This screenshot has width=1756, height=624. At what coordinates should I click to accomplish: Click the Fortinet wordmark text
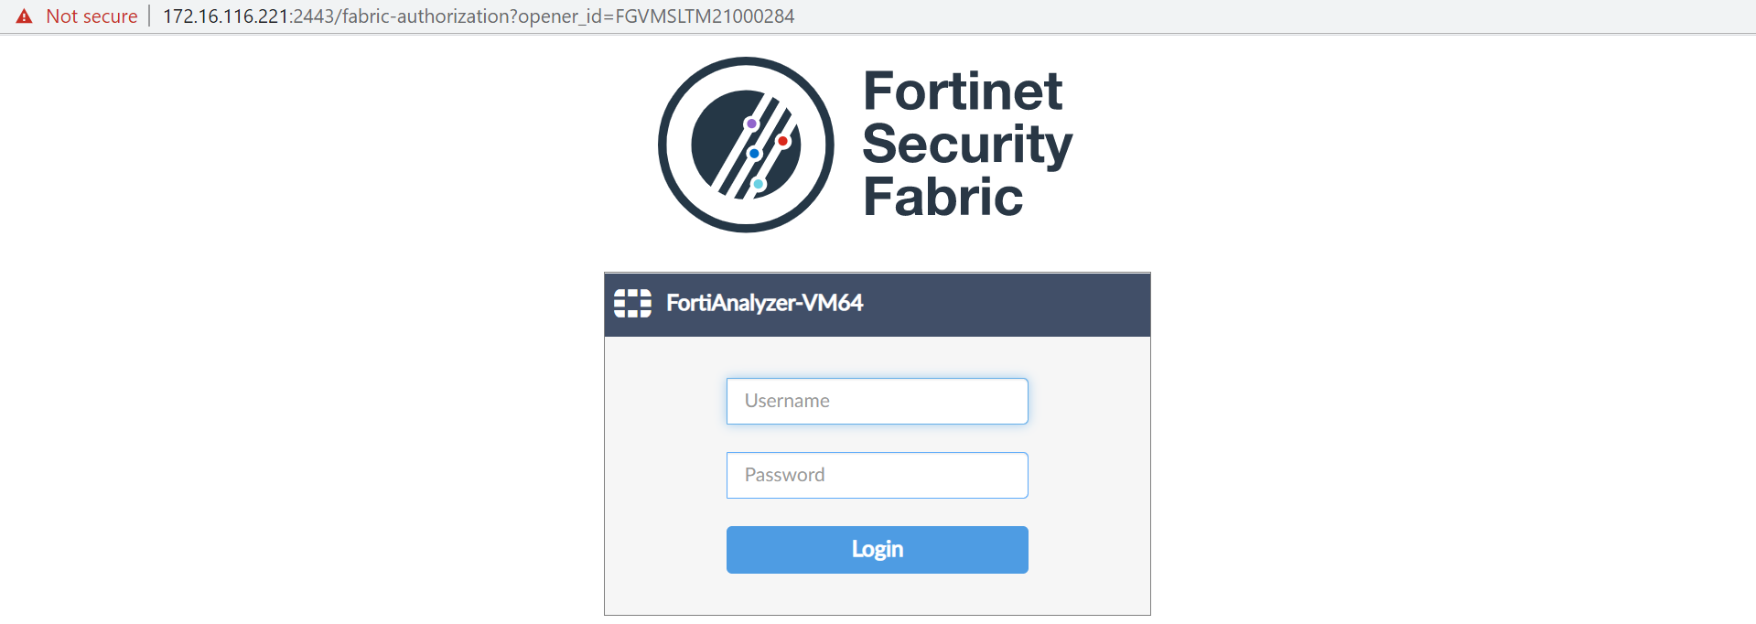(964, 91)
